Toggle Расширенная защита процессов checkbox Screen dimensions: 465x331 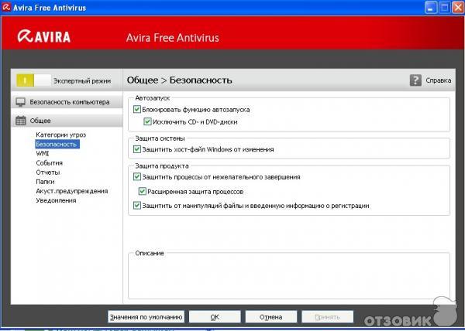[x=143, y=191]
